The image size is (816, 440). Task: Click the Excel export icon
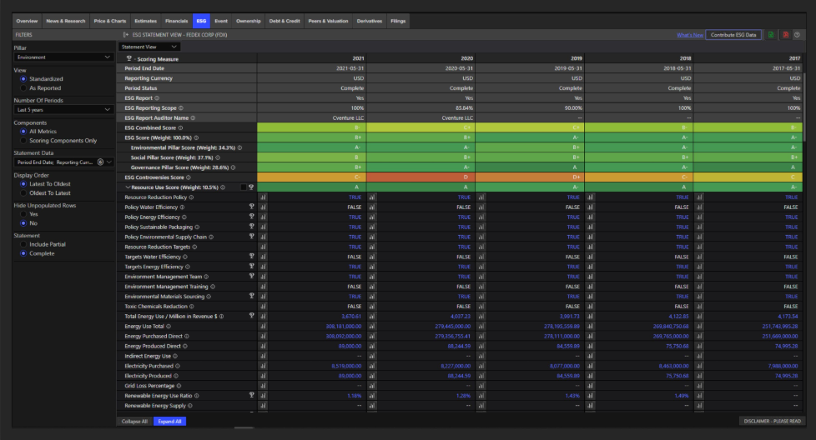click(x=771, y=35)
